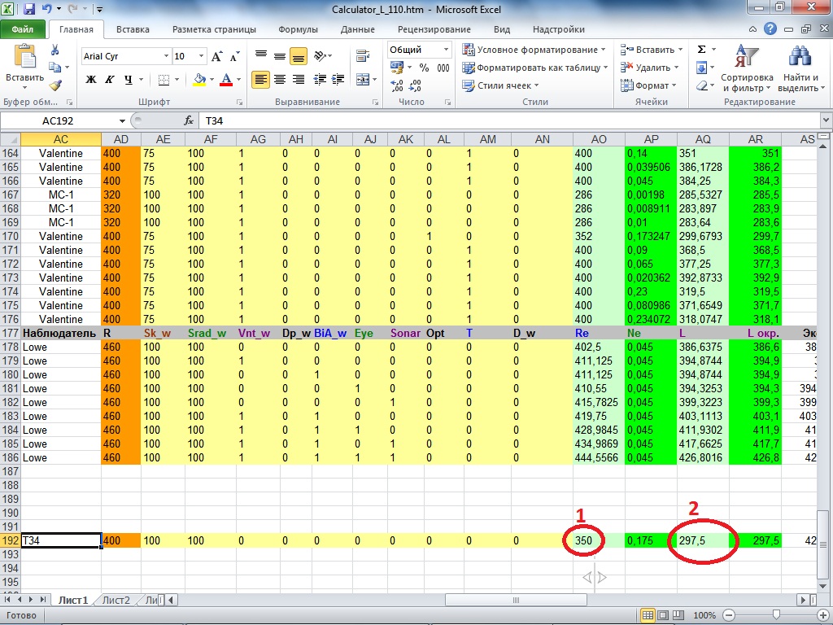833x625 pixels.
Task: Apply yellow fill color bucket
Action: 200,80
